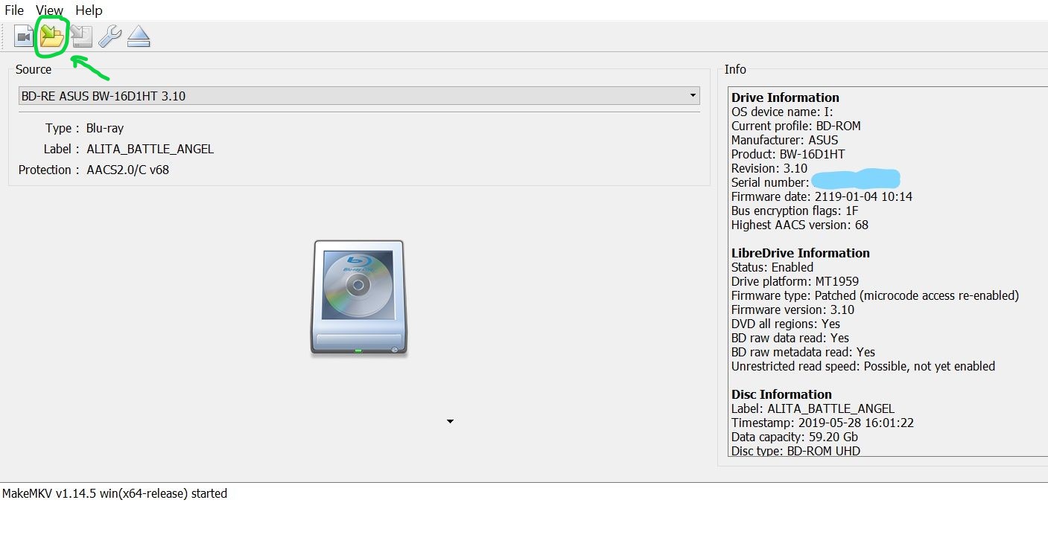Select the Firmware date line
The image size is (1048, 558).
822,196
